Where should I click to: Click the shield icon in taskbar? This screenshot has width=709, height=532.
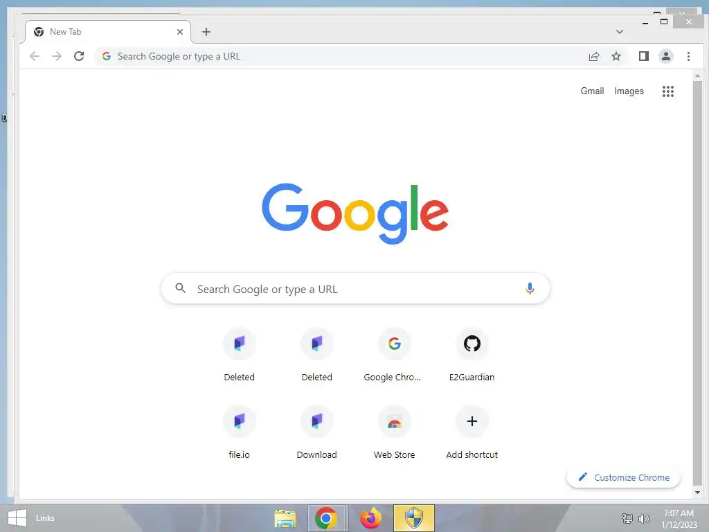[414, 518]
